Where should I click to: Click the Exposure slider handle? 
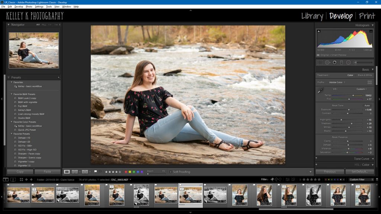click(x=349, y=110)
